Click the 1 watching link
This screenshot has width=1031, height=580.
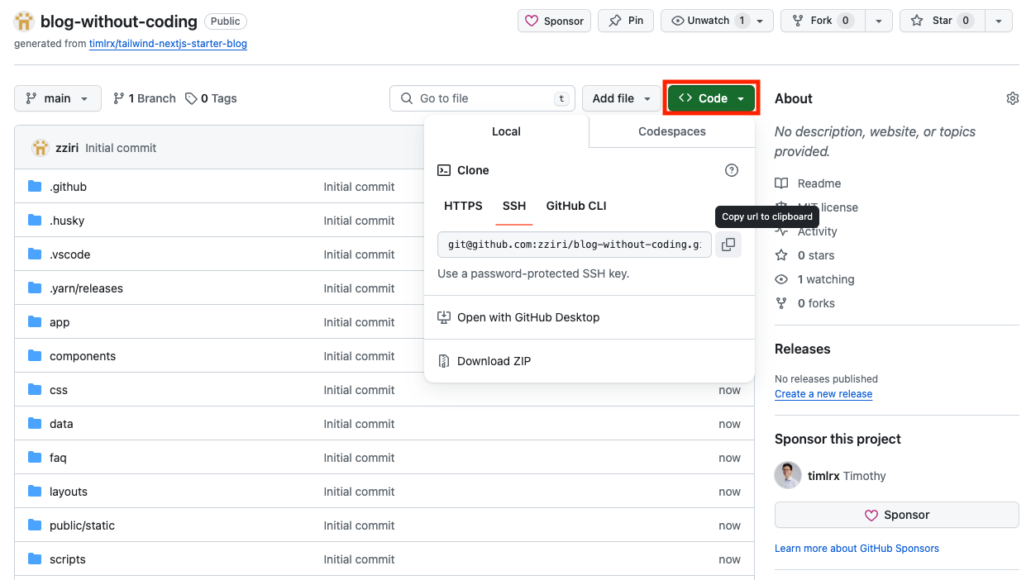[x=826, y=279]
